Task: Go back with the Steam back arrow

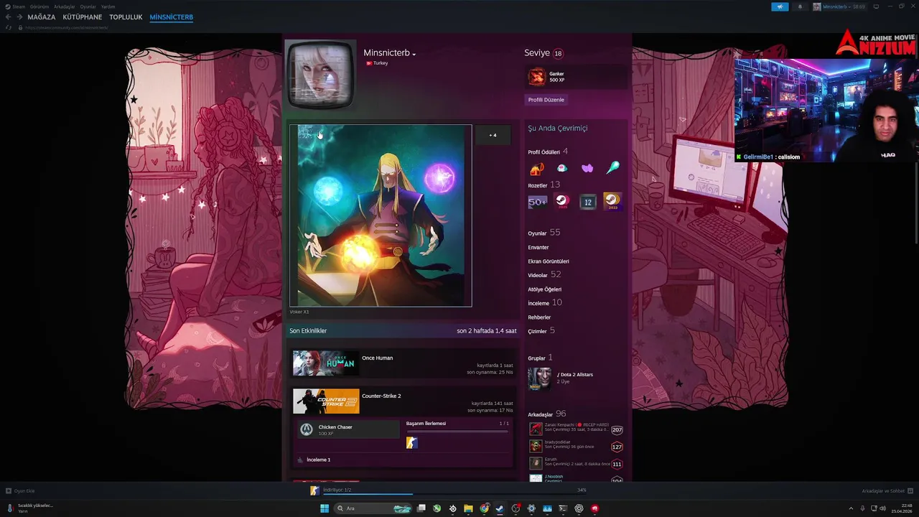Action: [x=9, y=17]
